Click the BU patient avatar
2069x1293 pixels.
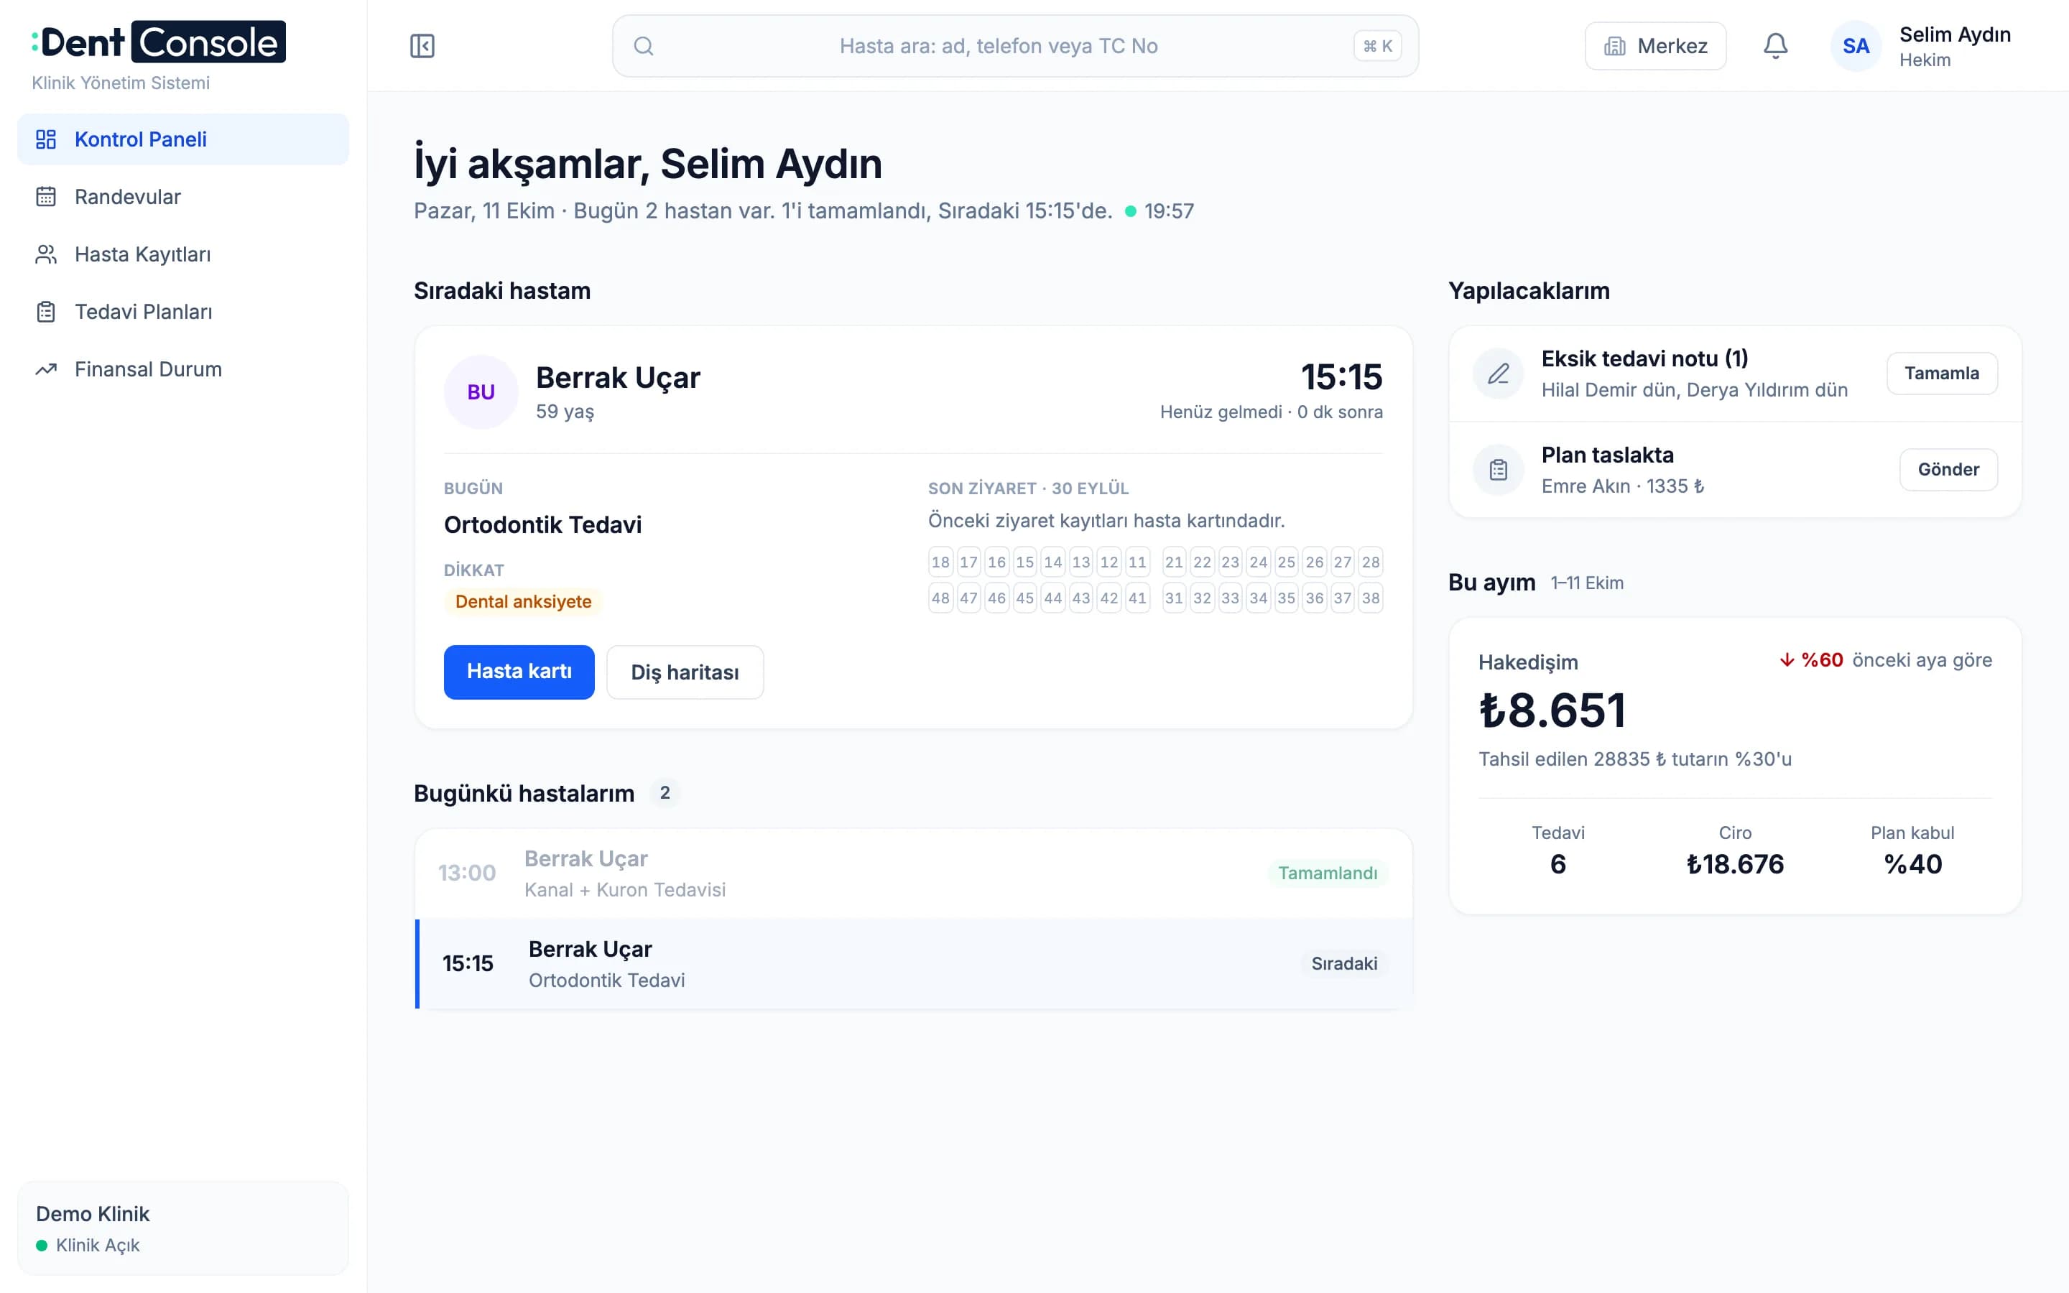pyautogui.click(x=481, y=391)
